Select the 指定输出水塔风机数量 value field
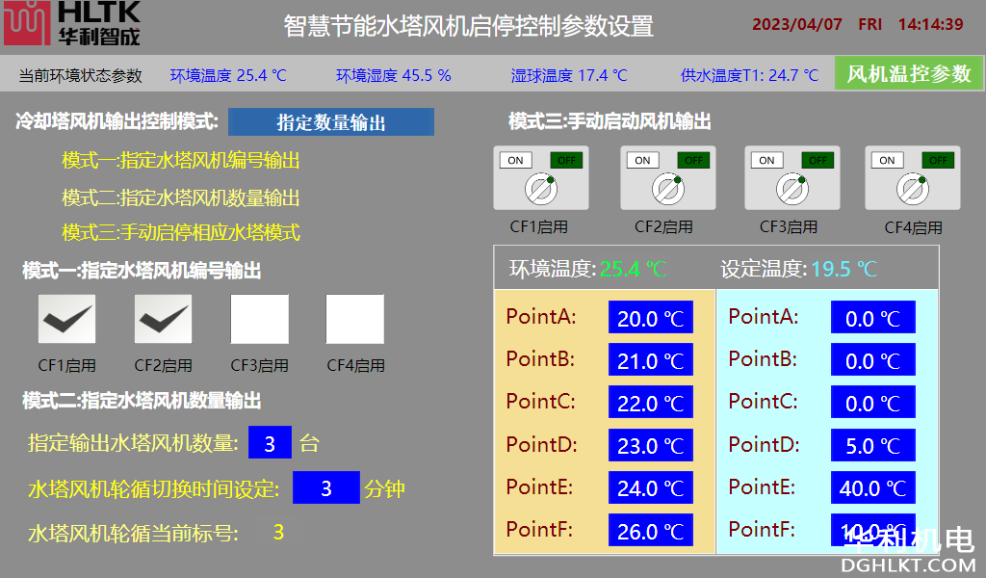Screen dimensions: 986x578 (270, 443)
